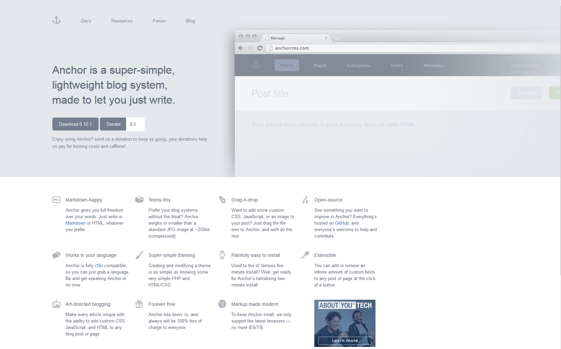Click the Painfully easy install stopwatch icon
The height and width of the screenshot is (349, 561).
222,255
